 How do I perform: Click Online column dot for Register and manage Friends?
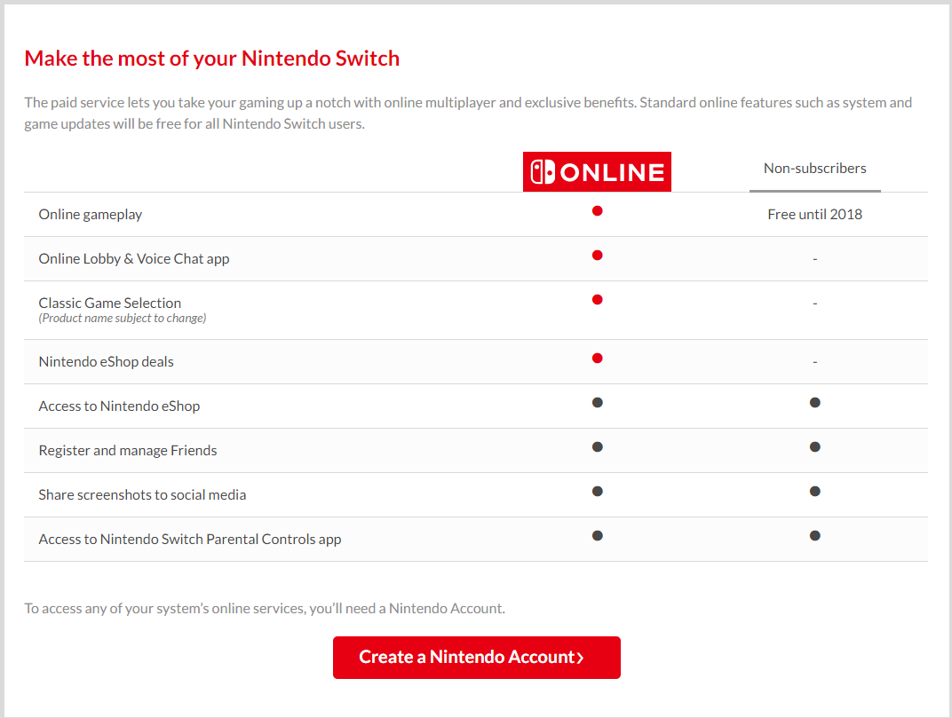coord(598,447)
